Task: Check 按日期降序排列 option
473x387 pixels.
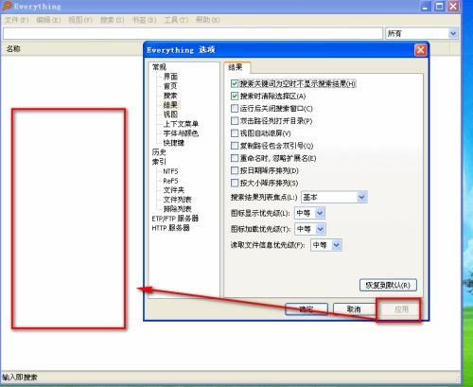Action: pos(235,170)
